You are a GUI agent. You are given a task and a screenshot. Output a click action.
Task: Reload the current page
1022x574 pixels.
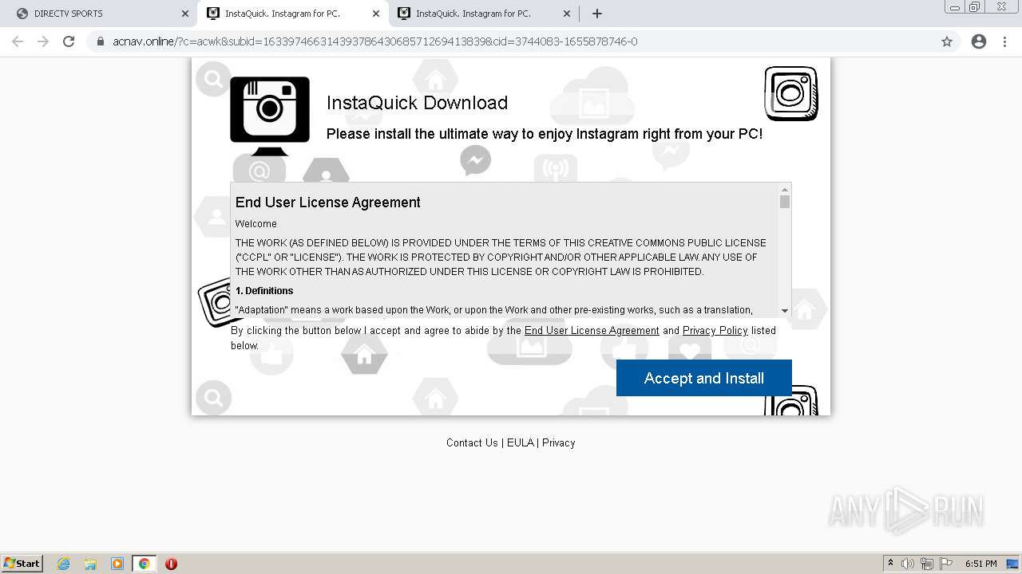click(69, 41)
